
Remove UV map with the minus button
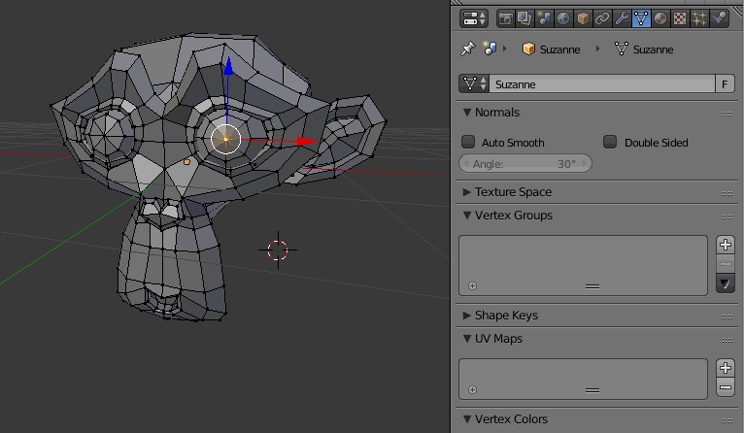click(725, 387)
